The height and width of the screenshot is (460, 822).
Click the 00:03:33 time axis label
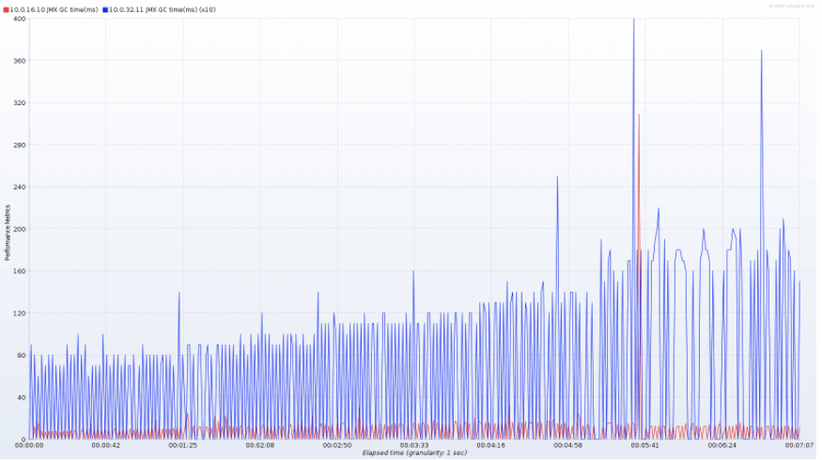414,445
